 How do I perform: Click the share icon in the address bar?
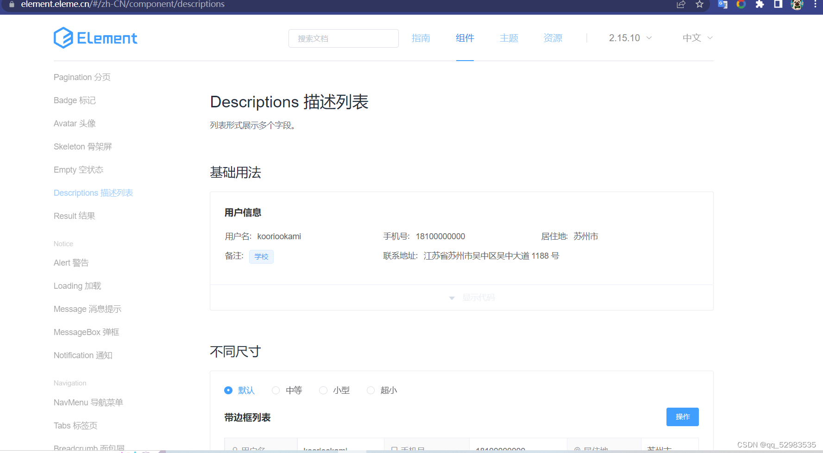point(681,5)
